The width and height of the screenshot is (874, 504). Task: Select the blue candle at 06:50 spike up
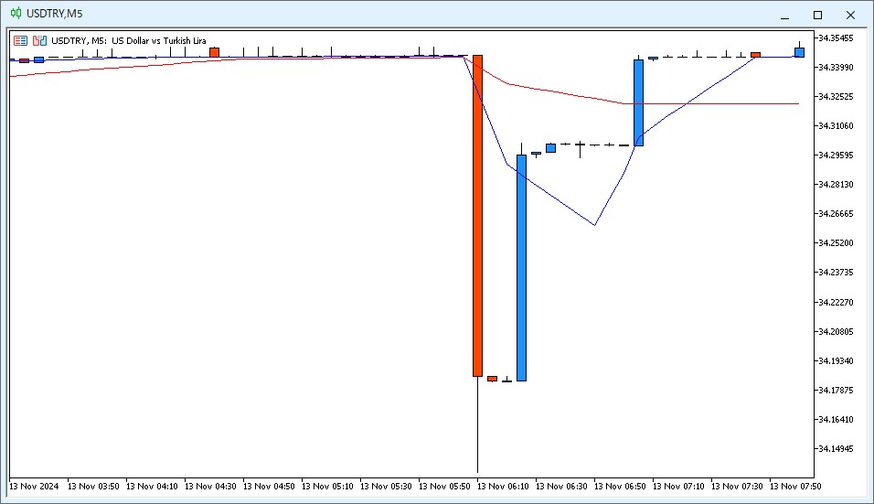(x=638, y=102)
